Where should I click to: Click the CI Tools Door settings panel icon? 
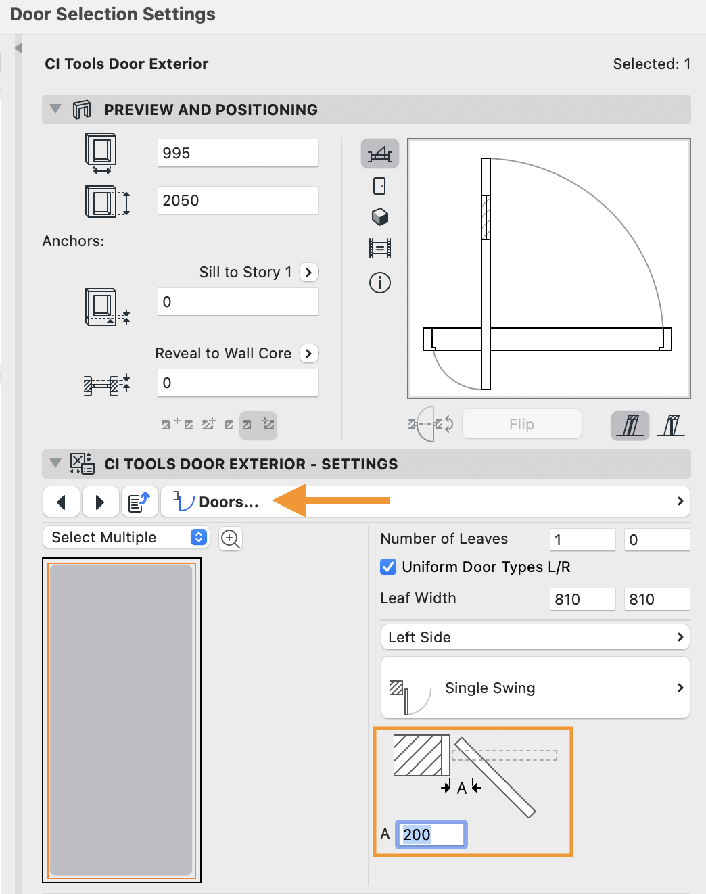click(x=82, y=464)
